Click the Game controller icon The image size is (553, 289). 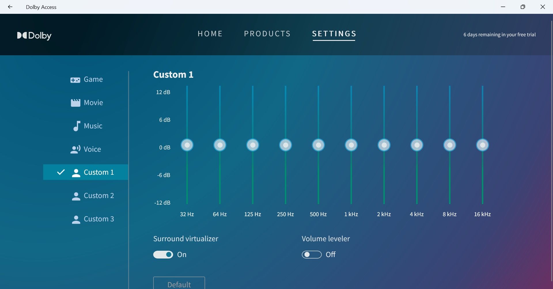tap(75, 80)
